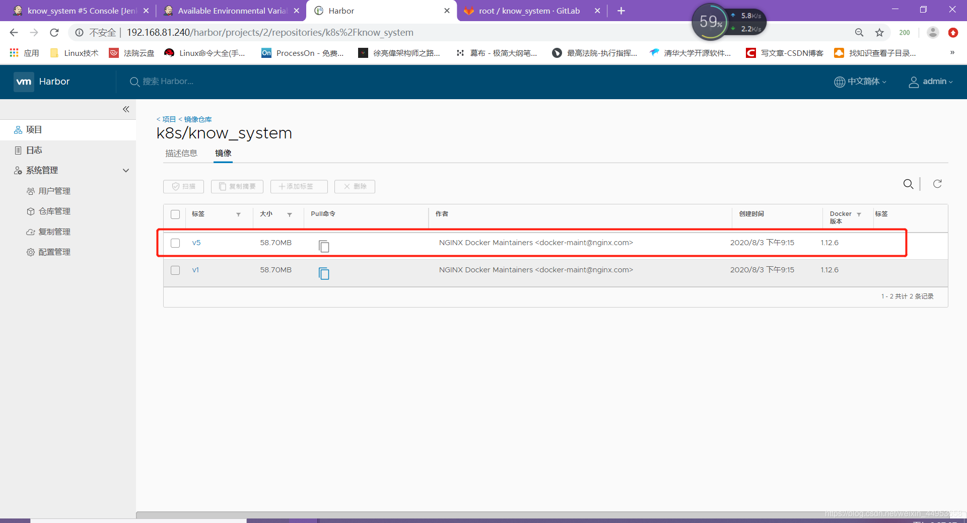The width and height of the screenshot is (967, 523).
Task: Collapse the 系统管理 section
Action: pyautogui.click(x=126, y=171)
